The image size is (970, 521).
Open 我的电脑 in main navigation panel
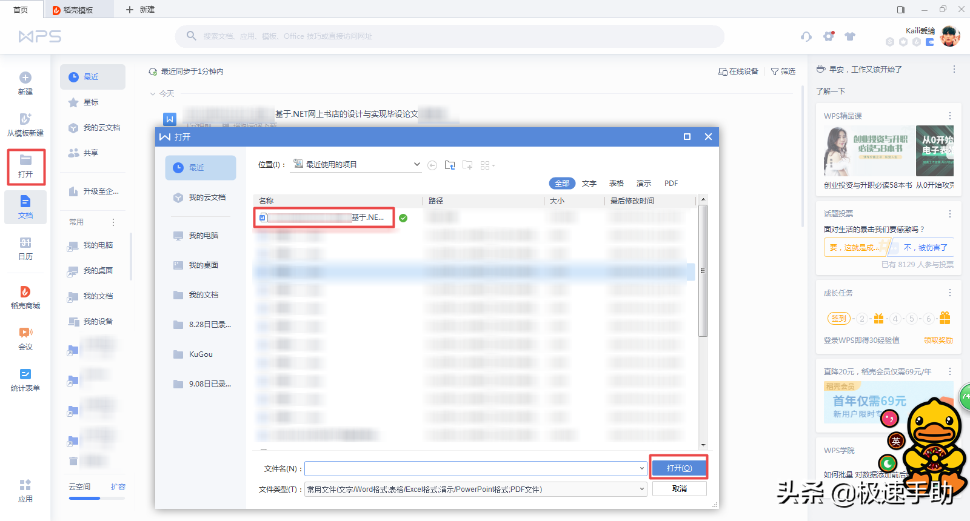pyautogui.click(x=93, y=245)
